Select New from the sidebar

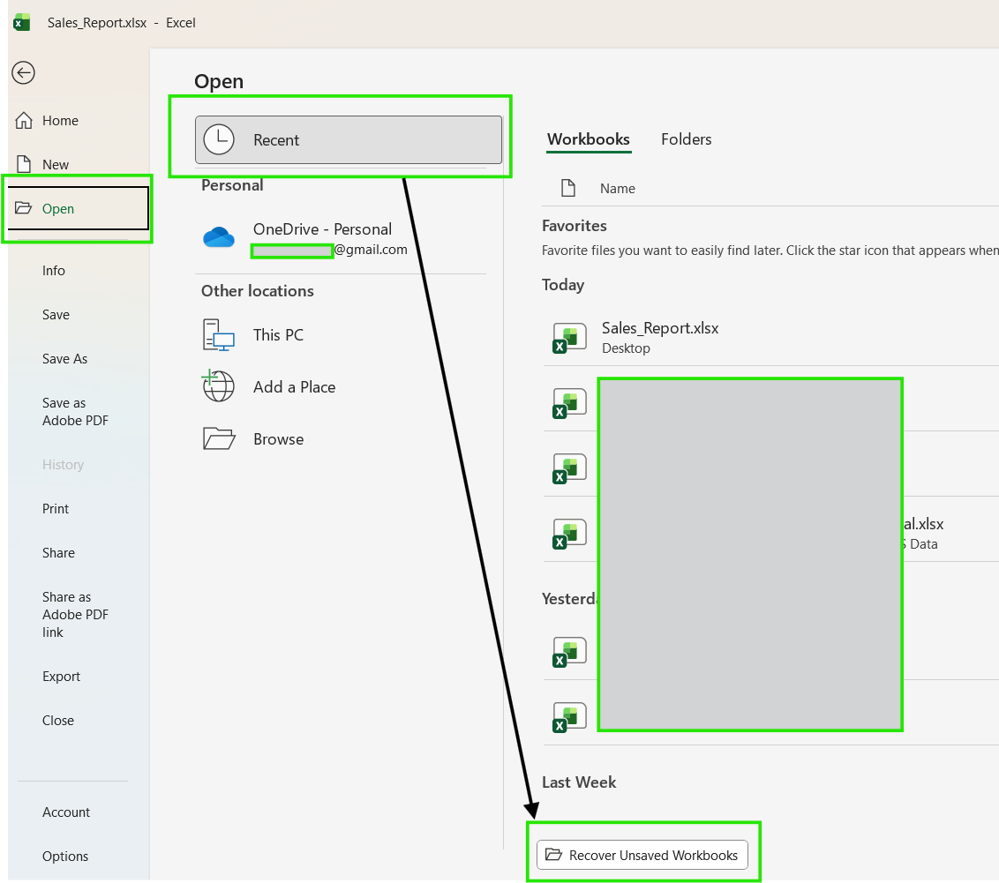click(56, 164)
